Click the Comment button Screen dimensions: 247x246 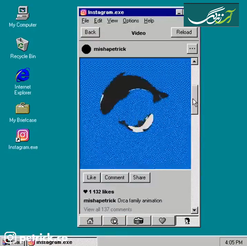click(x=115, y=178)
